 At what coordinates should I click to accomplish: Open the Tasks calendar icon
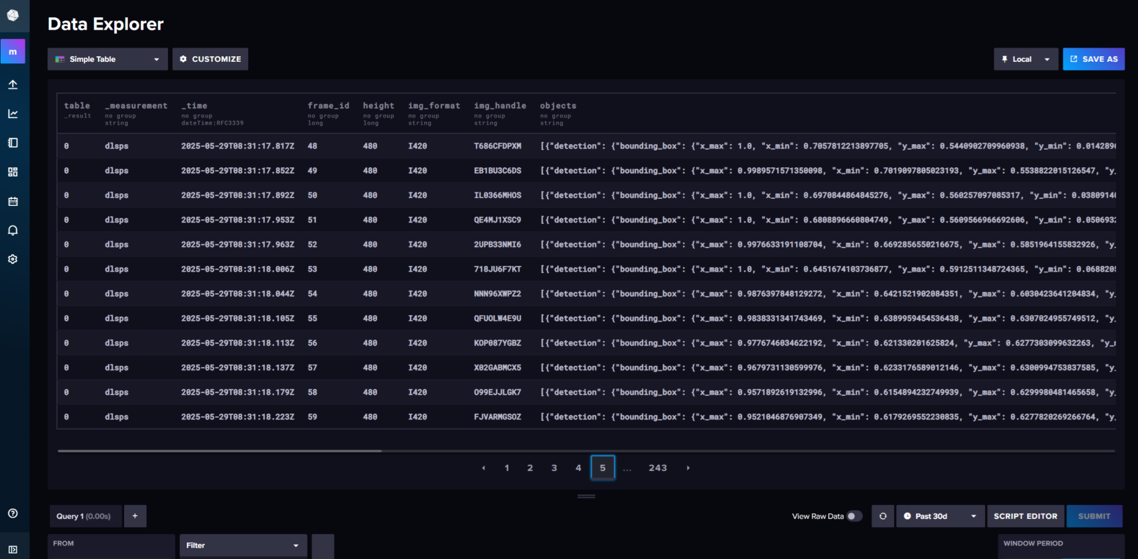pos(14,201)
